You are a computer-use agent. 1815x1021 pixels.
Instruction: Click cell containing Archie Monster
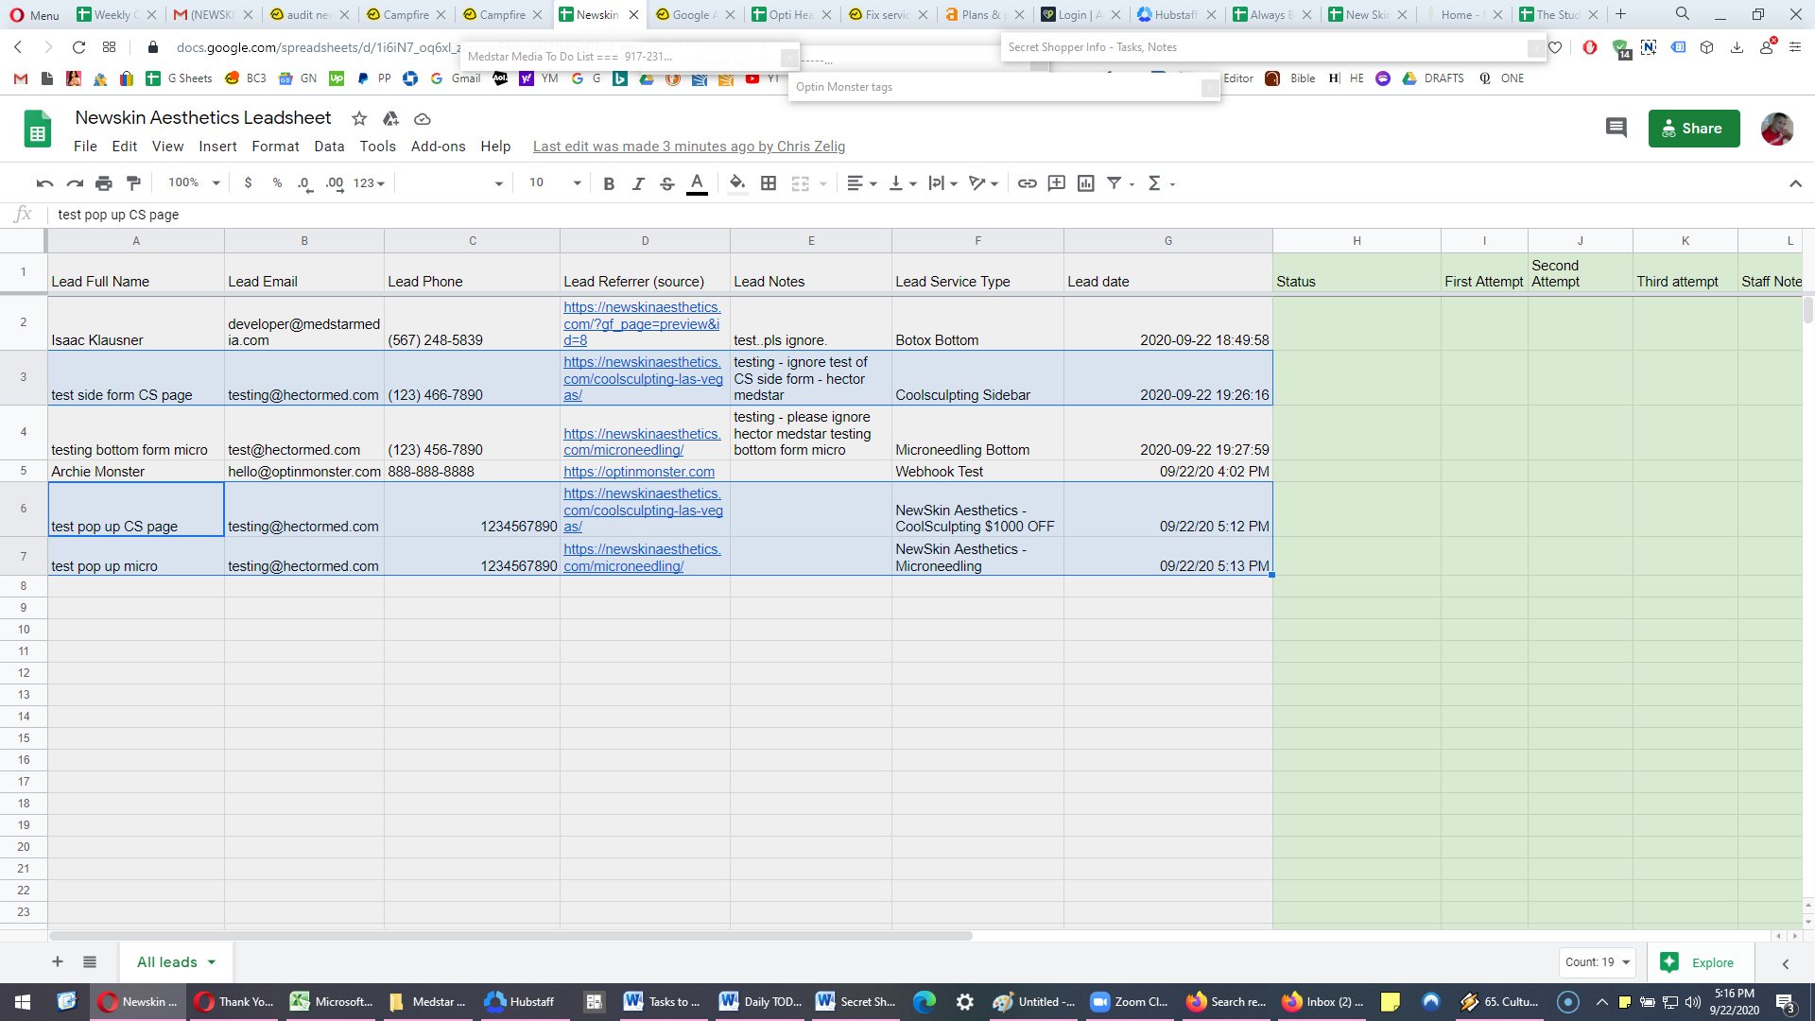(136, 471)
